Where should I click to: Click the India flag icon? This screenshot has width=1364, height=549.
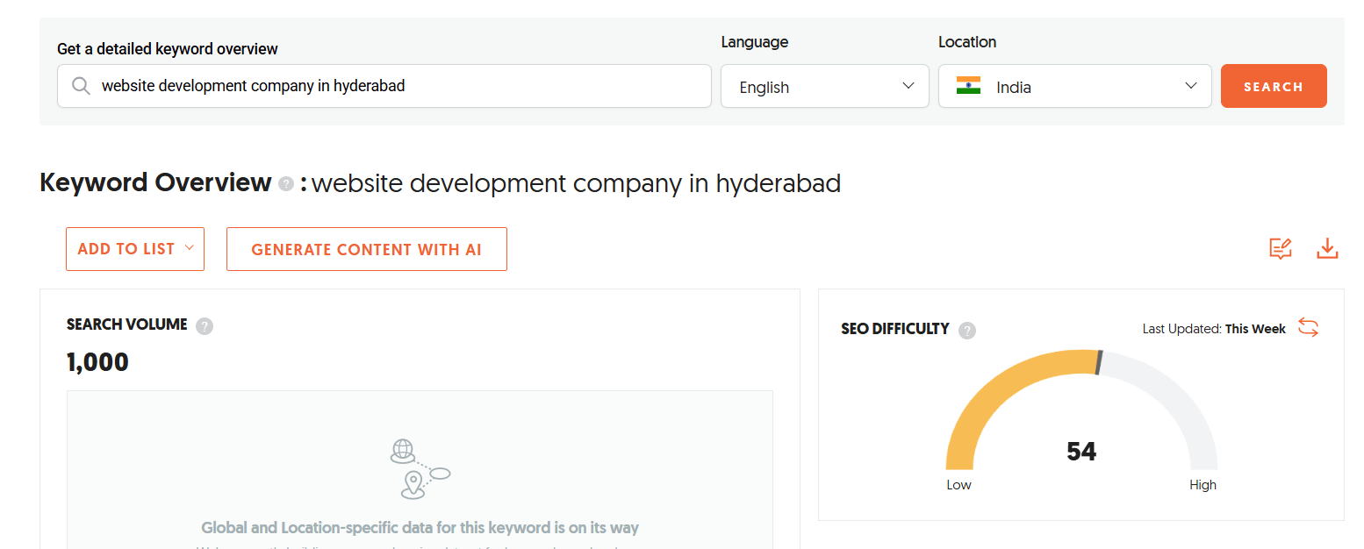[968, 86]
